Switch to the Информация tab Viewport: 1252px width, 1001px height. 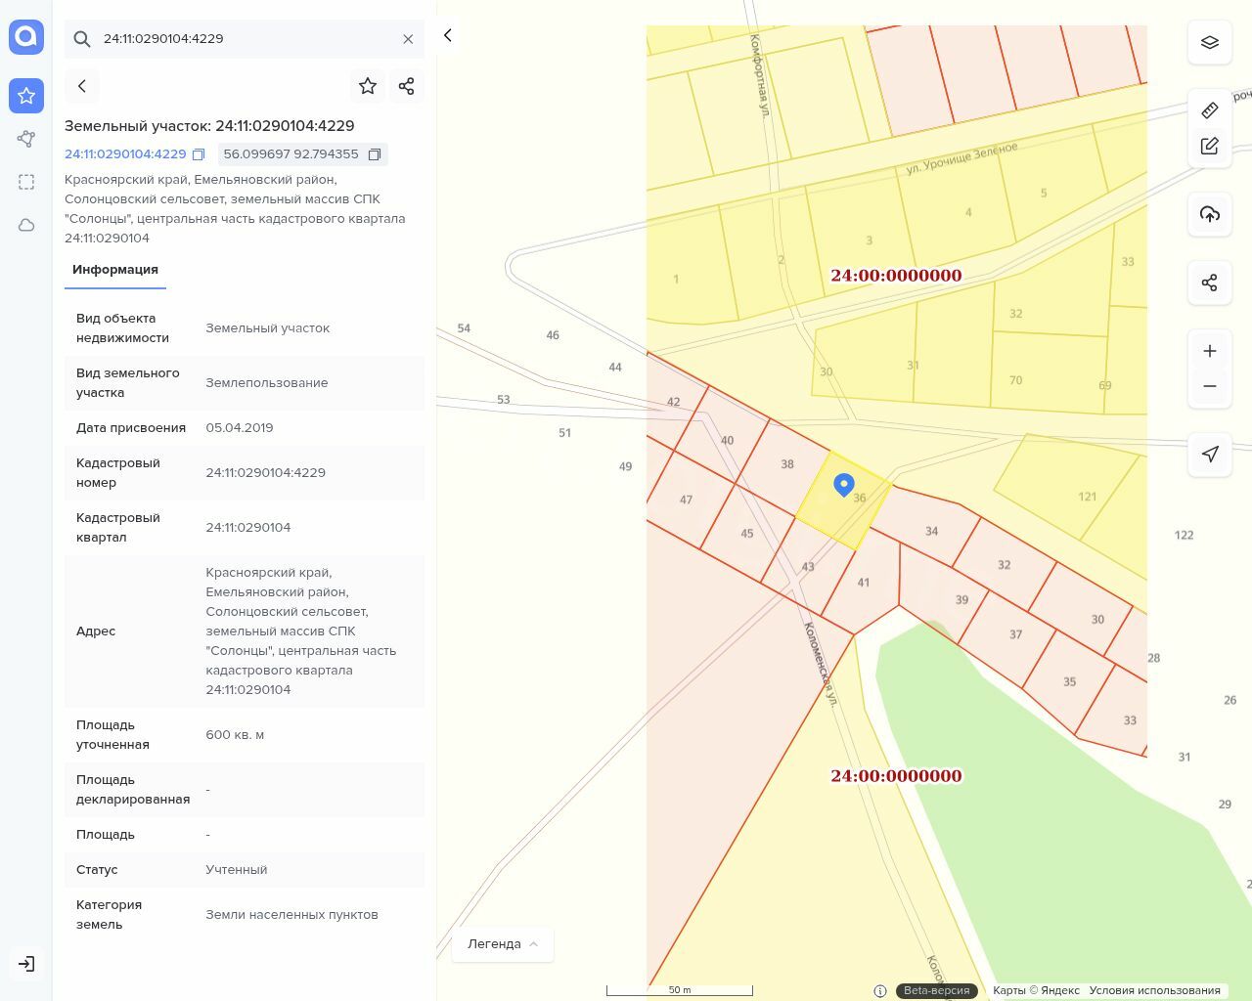tap(115, 270)
